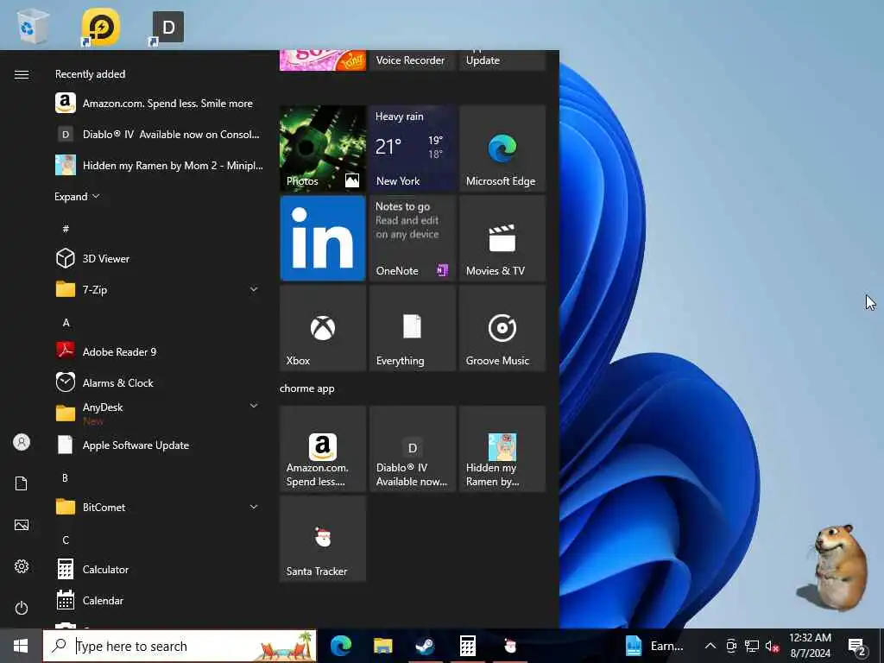884x663 pixels.
Task: Open the Santa Tracker tile
Action: pyautogui.click(x=323, y=539)
